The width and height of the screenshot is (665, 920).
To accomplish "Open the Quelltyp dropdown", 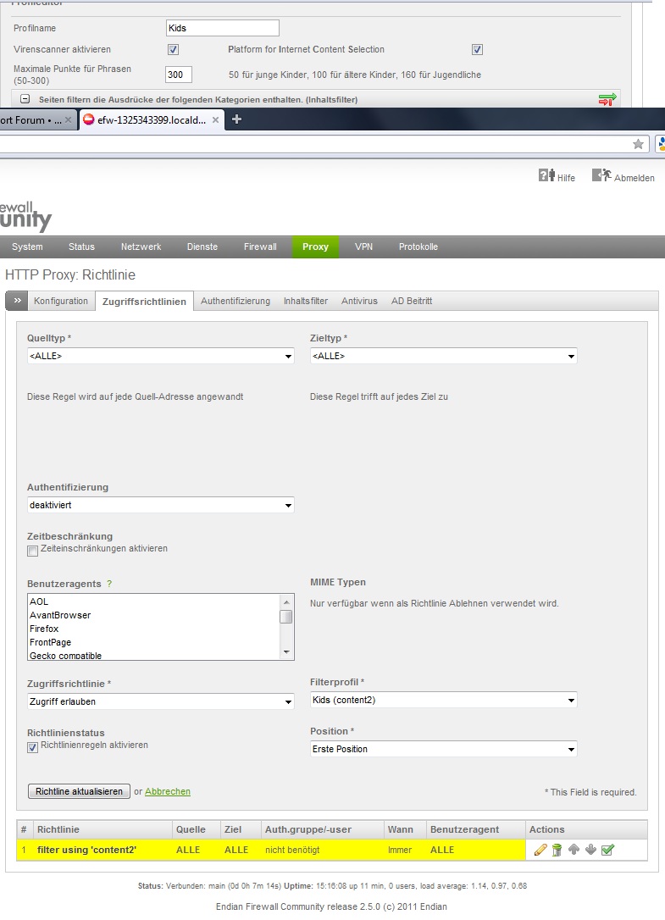I will tap(161, 356).
